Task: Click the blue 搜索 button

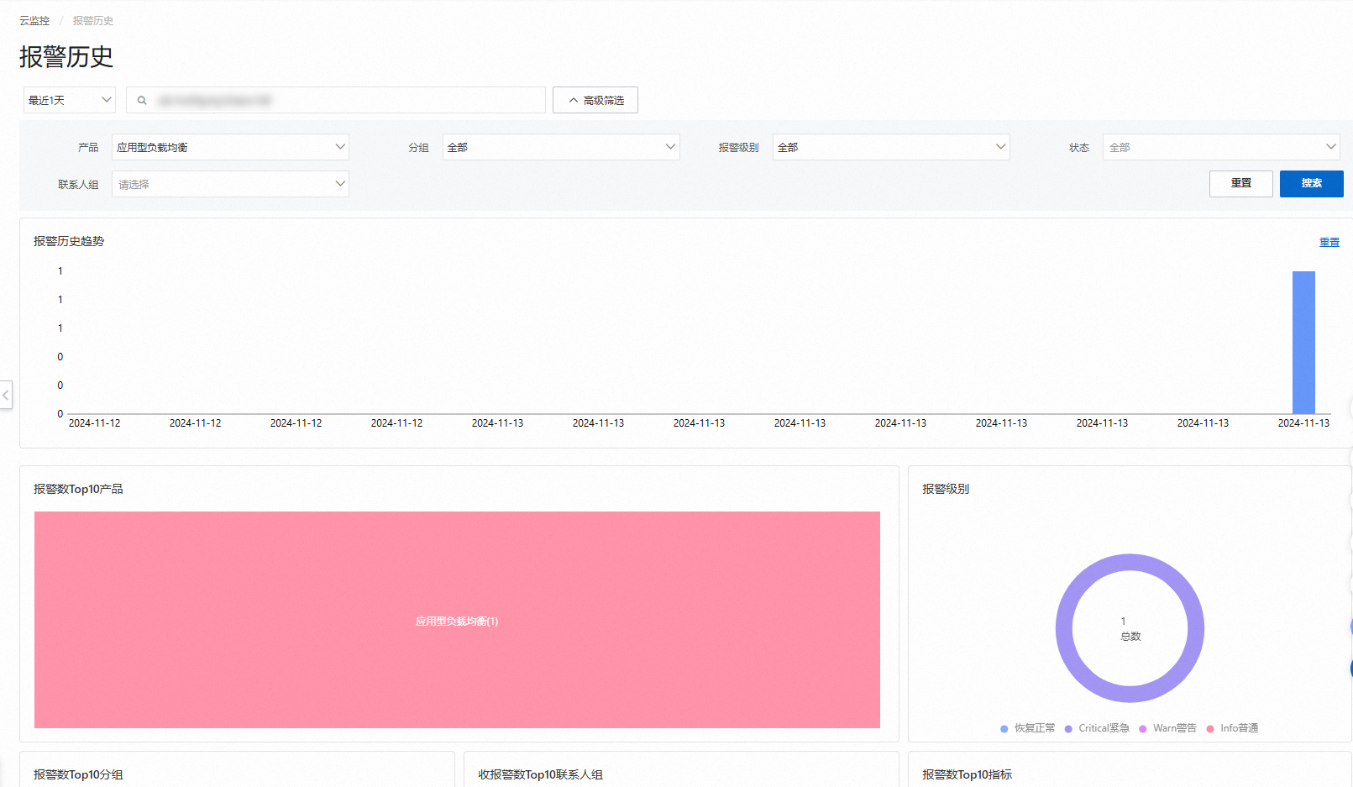Action: tap(1312, 183)
